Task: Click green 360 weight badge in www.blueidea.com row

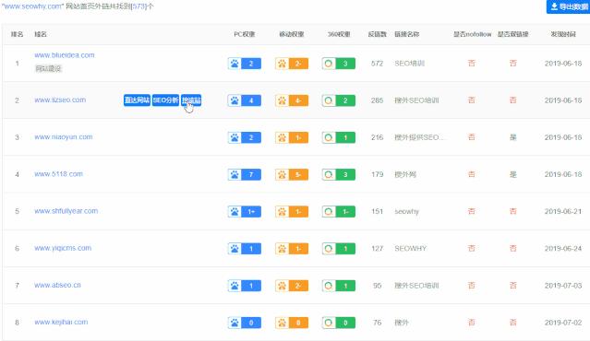Action: click(x=339, y=64)
